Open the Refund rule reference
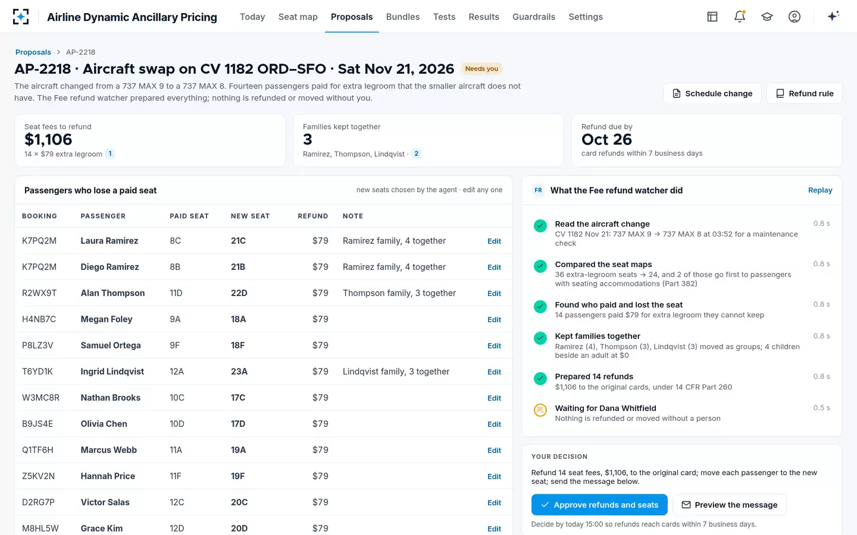The height and width of the screenshot is (535, 857). click(x=805, y=93)
